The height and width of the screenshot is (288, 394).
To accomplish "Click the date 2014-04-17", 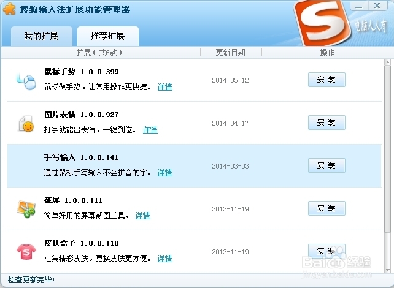I will coord(230,123).
